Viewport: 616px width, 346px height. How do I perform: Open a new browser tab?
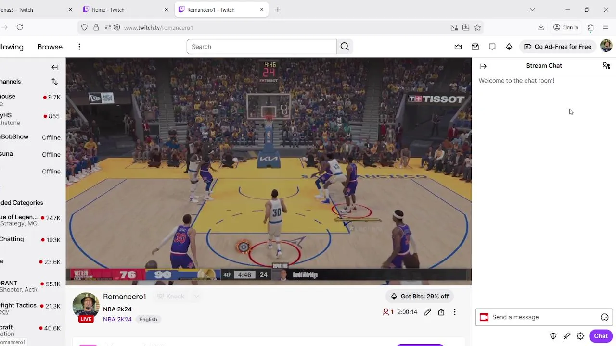(278, 10)
